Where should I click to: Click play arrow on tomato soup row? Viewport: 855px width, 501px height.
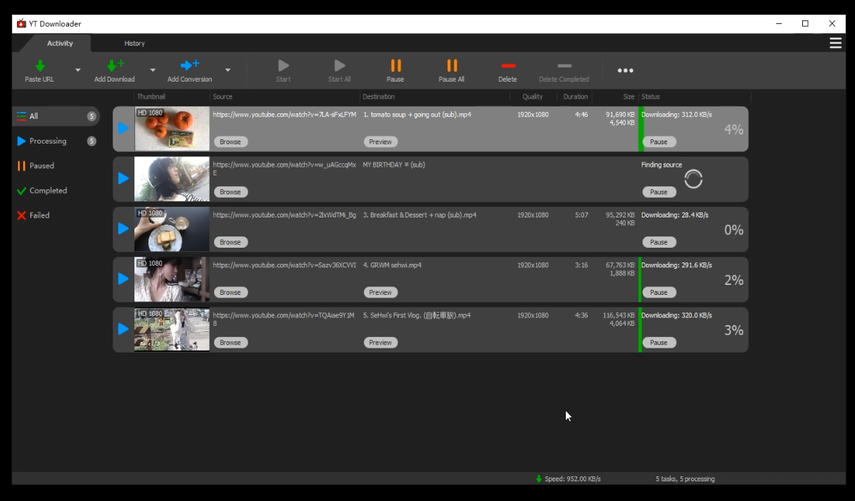[x=123, y=128]
